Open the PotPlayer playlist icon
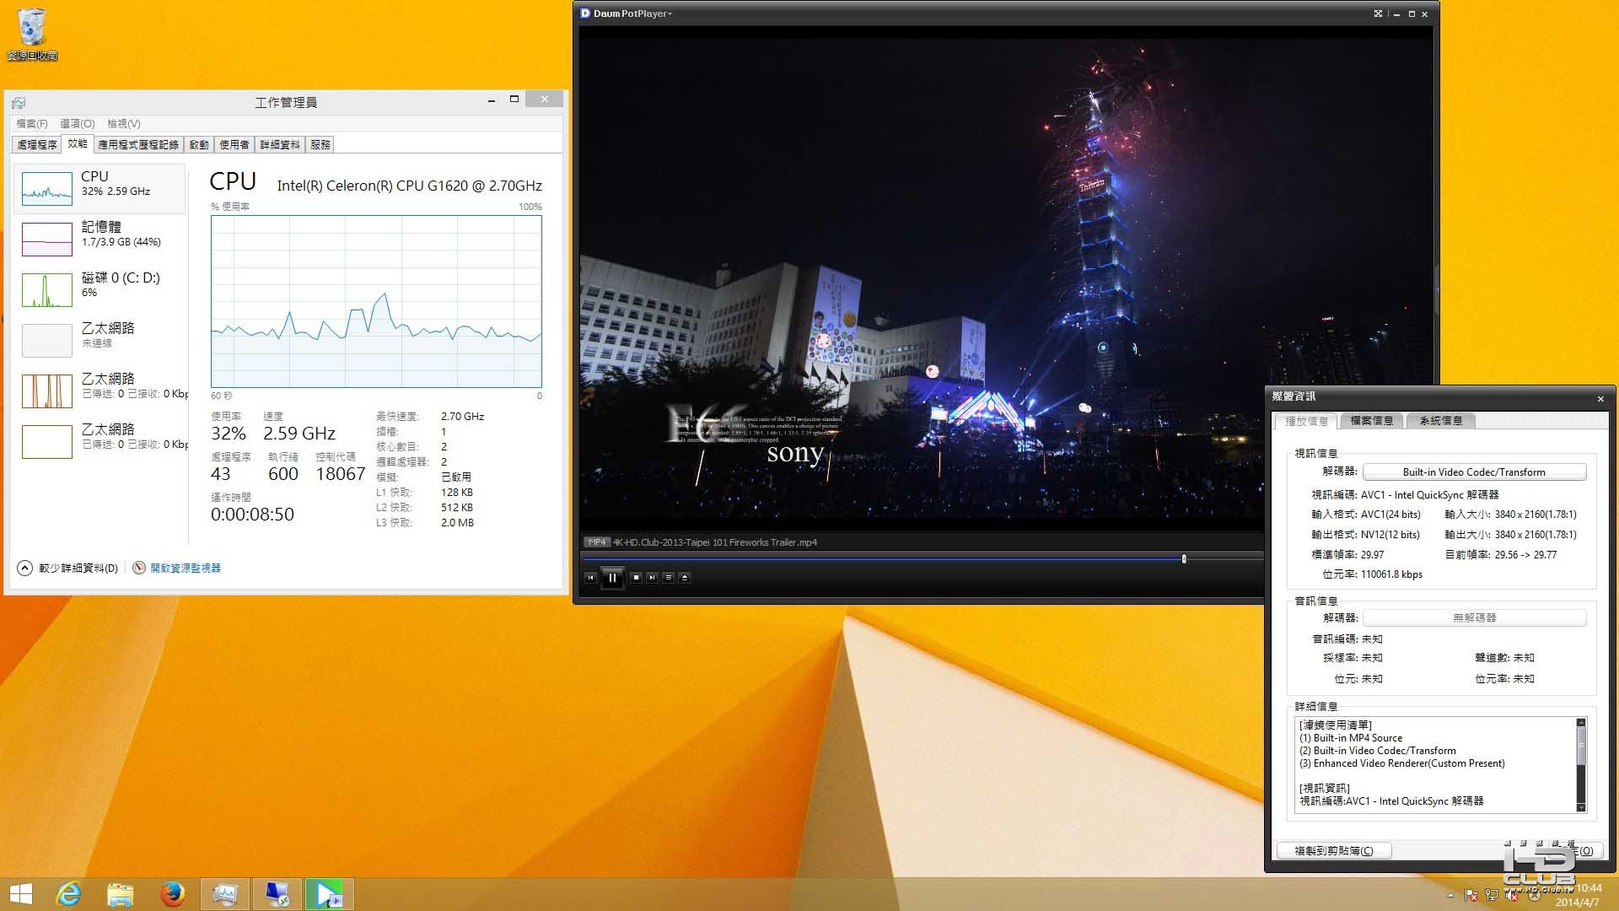This screenshot has width=1619, height=911. pyautogui.click(x=668, y=578)
